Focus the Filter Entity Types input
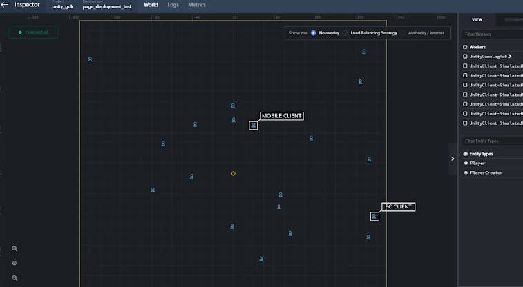The width and height of the screenshot is (523, 287). [x=493, y=141]
